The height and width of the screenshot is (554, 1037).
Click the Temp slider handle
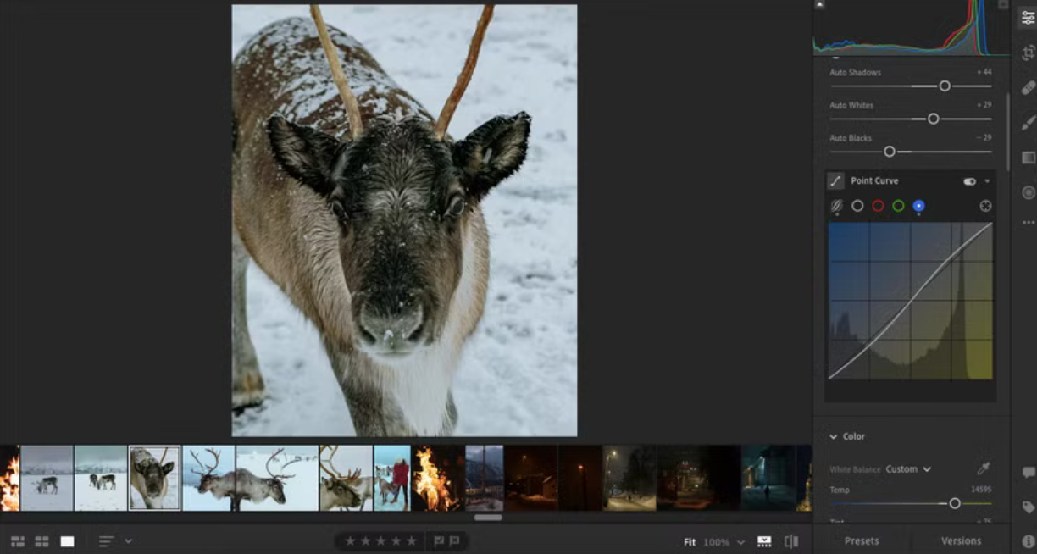click(955, 503)
